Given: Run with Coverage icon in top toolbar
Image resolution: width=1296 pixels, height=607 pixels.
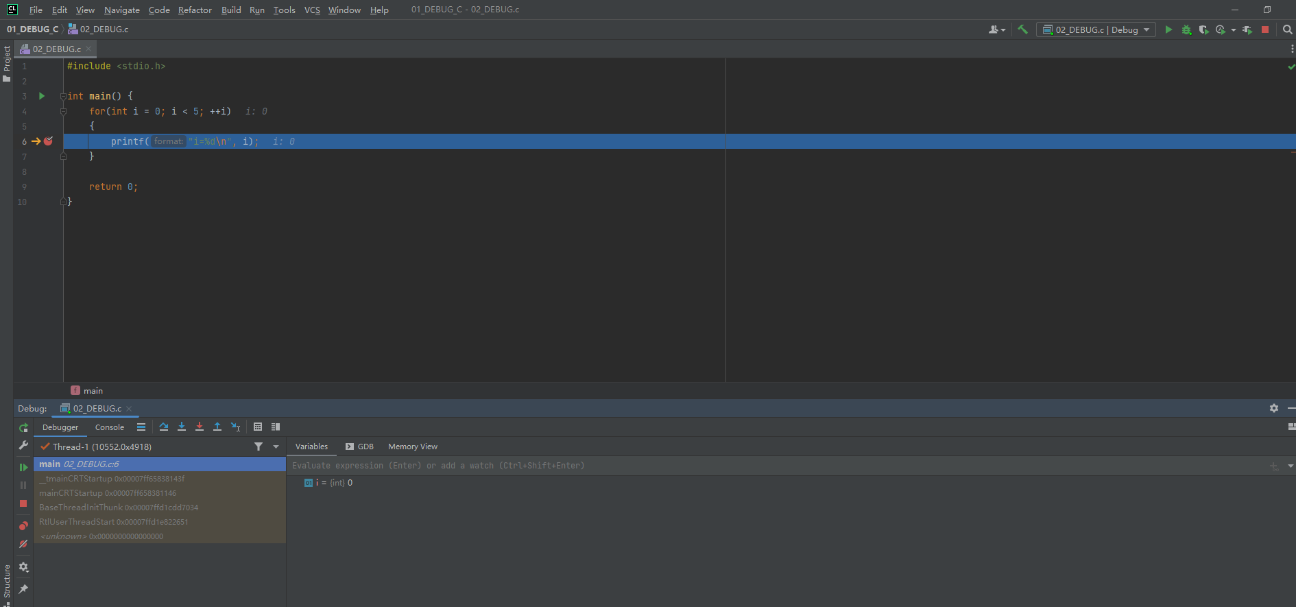Looking at the screenshot, I should [1203, 29].
